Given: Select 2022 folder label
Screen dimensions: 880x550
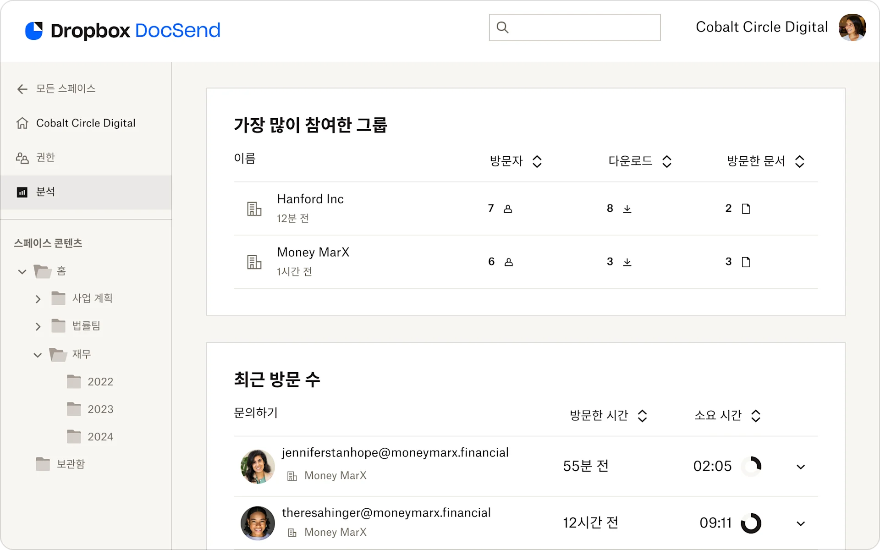Looking at the screenshot, I should point(100,381).
